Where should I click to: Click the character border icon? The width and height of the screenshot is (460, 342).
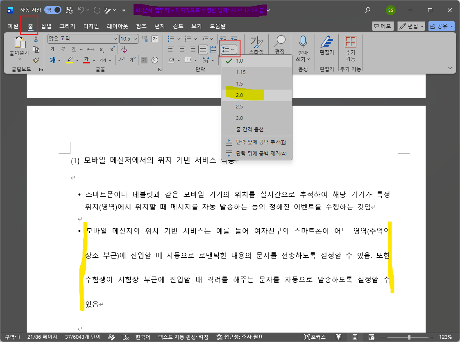tap(154, 39)
